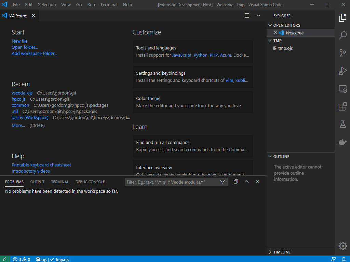Switch to the Debug Console tab

point(90,182)
